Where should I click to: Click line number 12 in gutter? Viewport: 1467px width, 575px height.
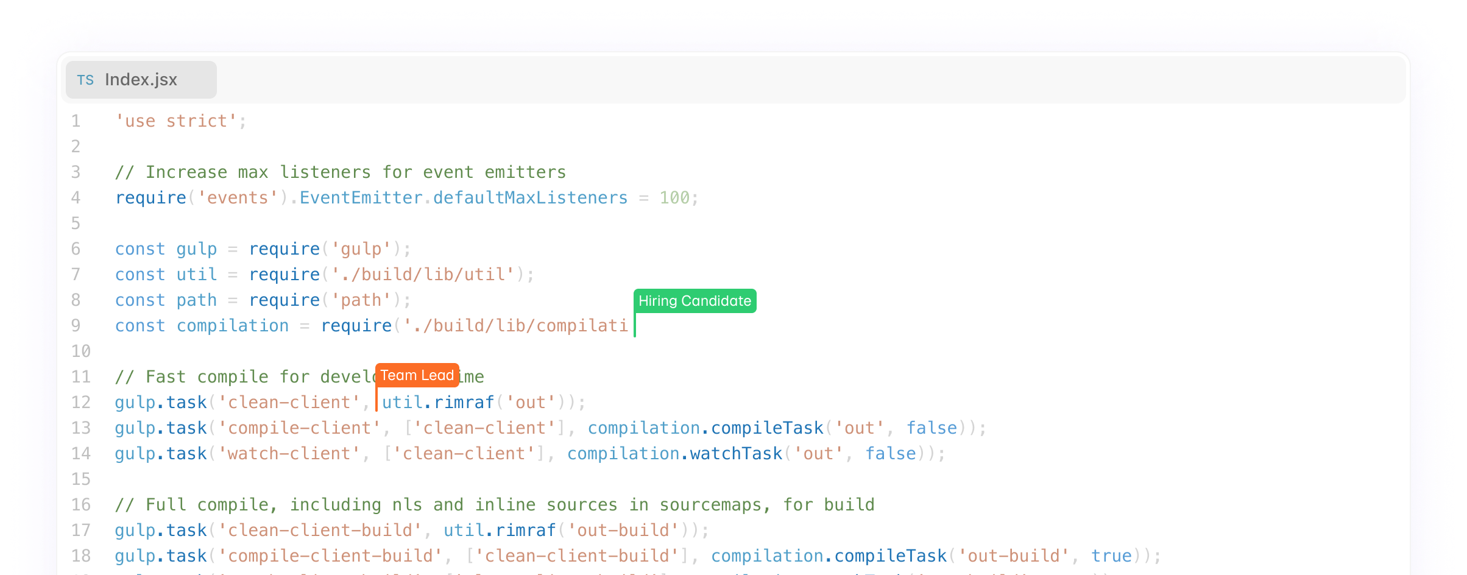[x=80, y=403]
